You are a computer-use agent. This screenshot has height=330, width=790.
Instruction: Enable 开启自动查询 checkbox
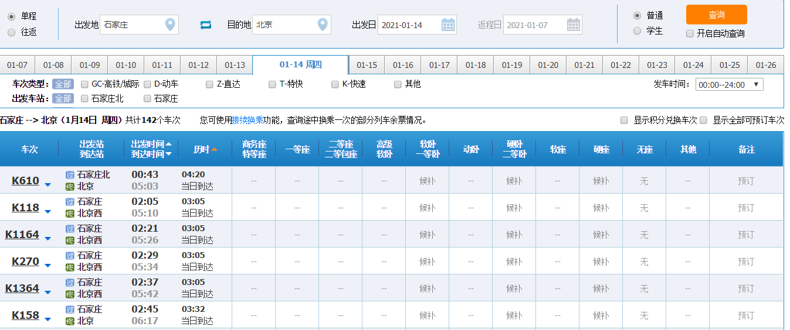[x=690, y=33]
